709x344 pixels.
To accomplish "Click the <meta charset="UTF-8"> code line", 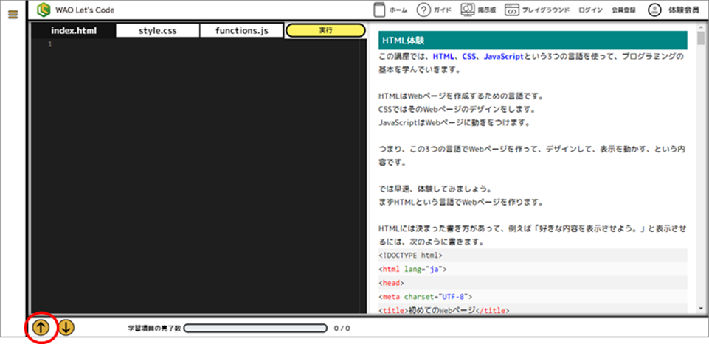I will [533, 297].
